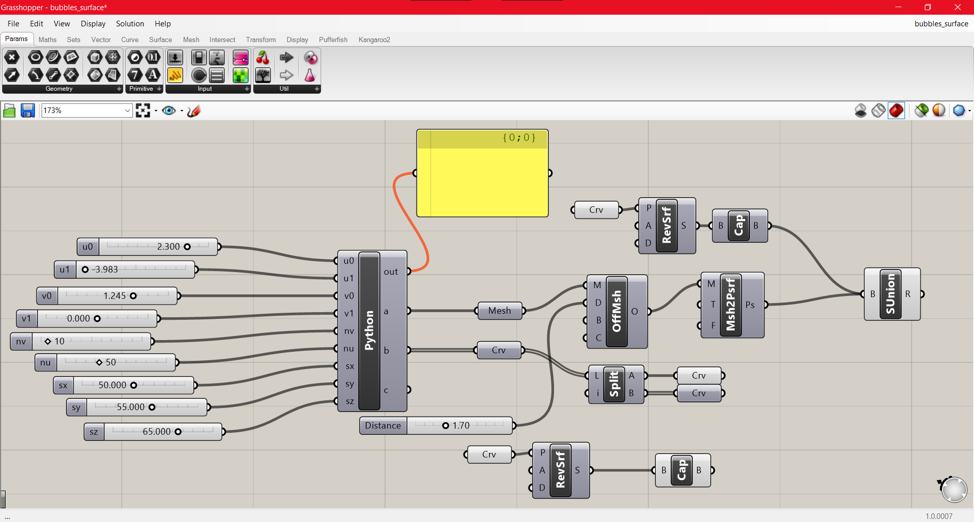This screenshot has height=522, width=974.
Task: Open file with green folder icon
Action: (x=9, y=110)
